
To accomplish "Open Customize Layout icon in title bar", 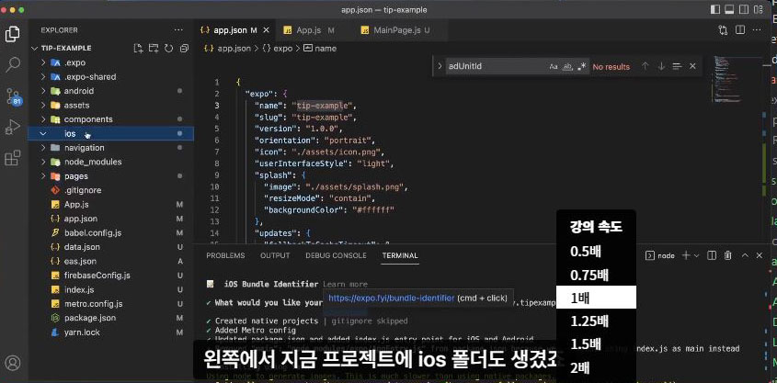I will click(758, 9).
